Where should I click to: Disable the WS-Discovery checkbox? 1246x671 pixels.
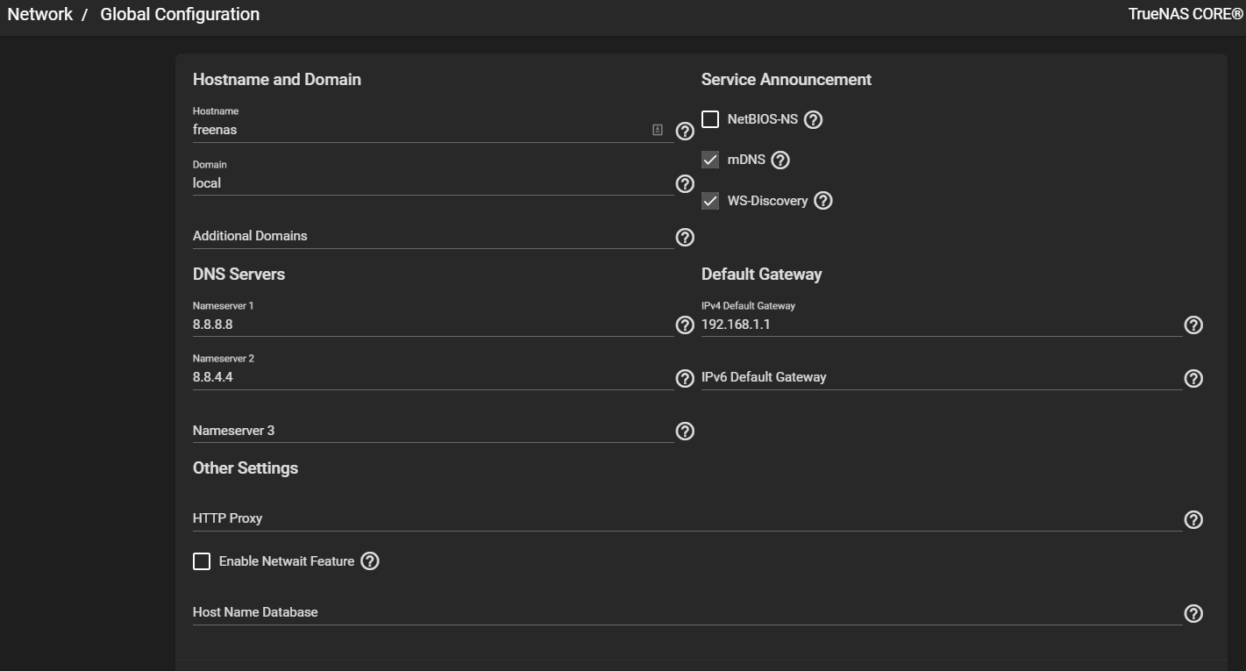pyautogui.click(x=710, y=201)
